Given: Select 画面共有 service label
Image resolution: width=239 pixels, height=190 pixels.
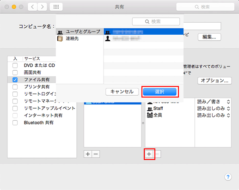Looking at the screenshot, I should tap(32, 73).
